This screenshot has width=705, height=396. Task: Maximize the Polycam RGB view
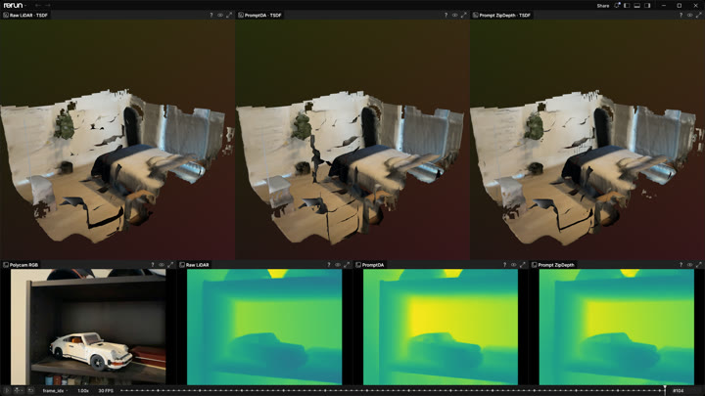(x=170, y=265)
